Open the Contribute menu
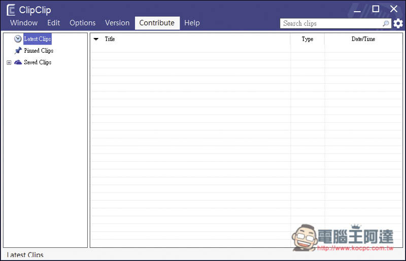 (157, 23)
